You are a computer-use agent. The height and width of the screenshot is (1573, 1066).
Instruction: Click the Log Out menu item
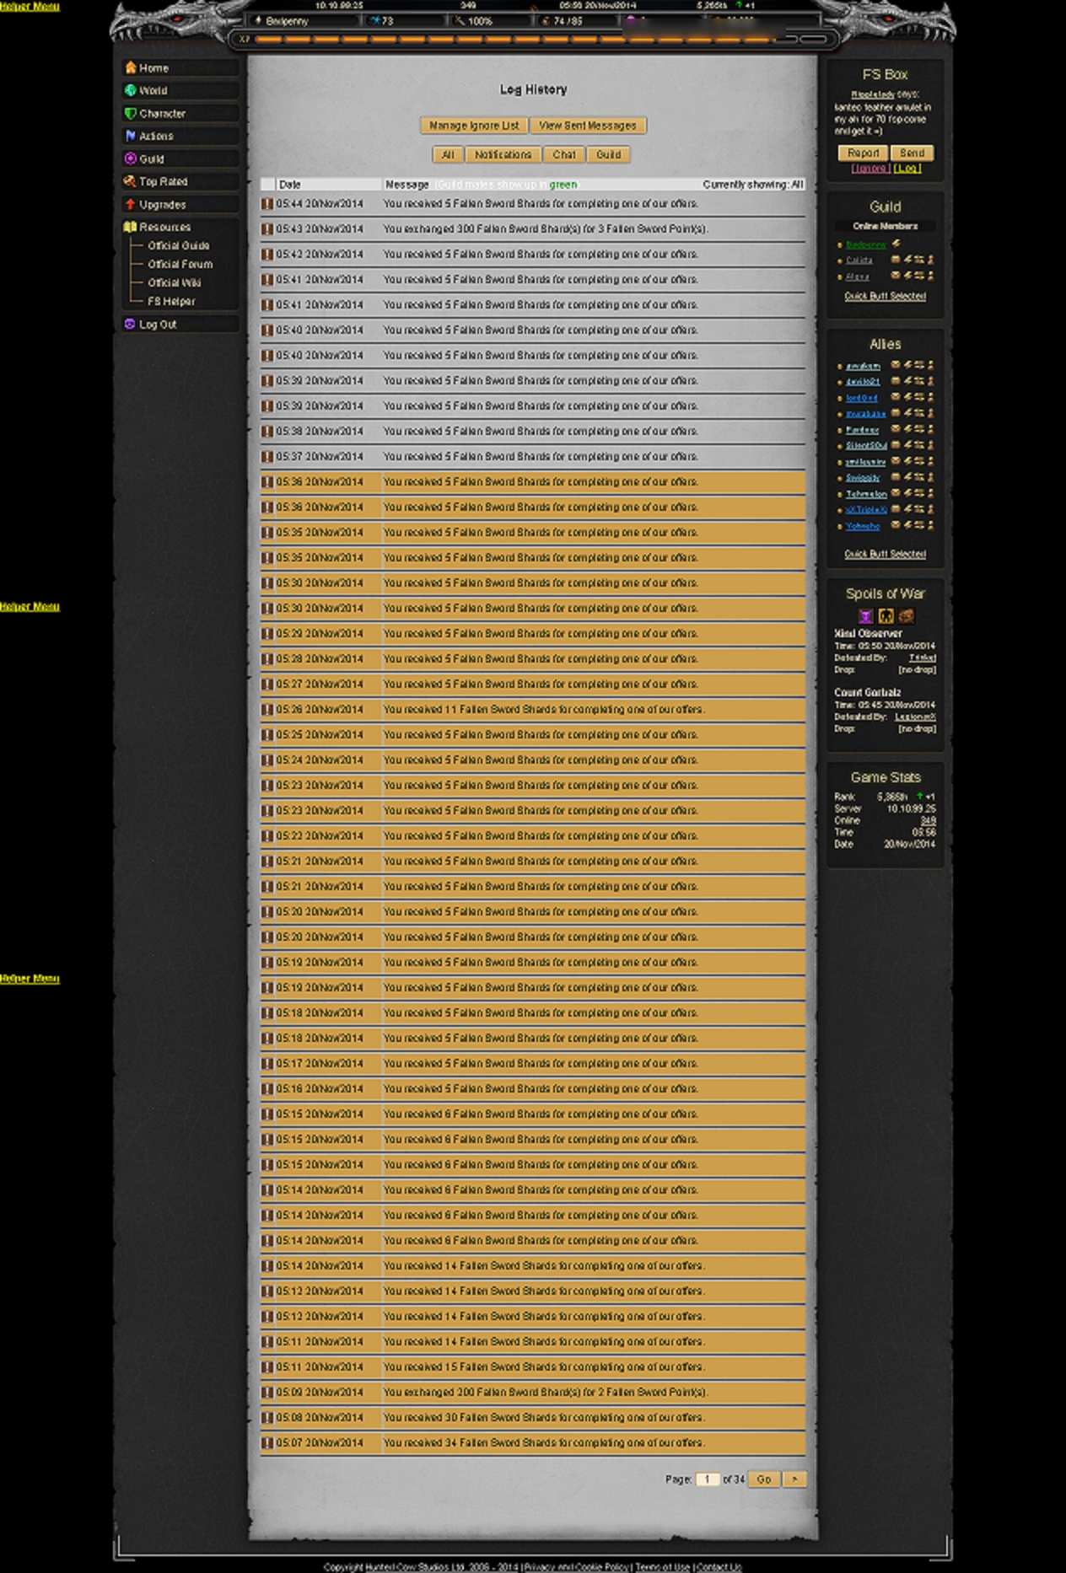[x=179, y=325]
